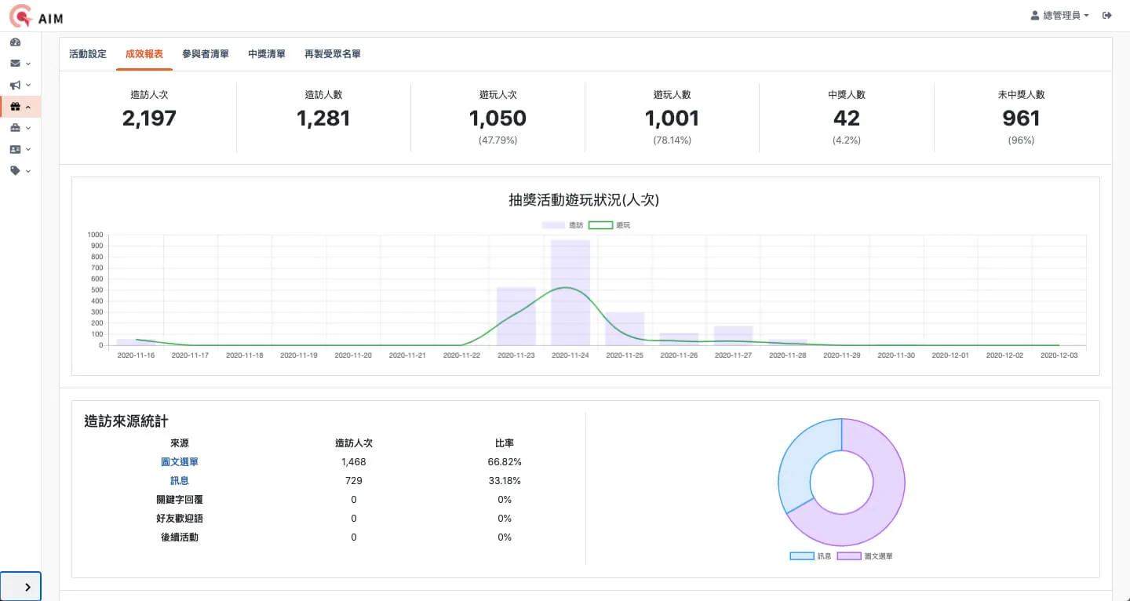Open the 總管理員 account dropdown
1130x601 pixels.
[1060, 15]
